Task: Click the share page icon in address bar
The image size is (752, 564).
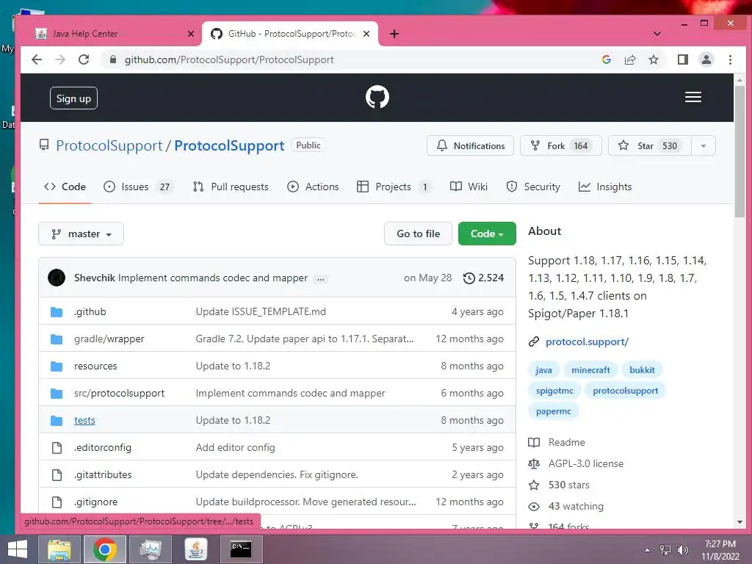Action: (x=629, y=59)
